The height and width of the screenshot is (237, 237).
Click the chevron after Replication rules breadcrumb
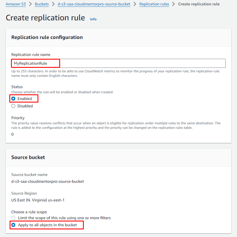pos(174,4)
